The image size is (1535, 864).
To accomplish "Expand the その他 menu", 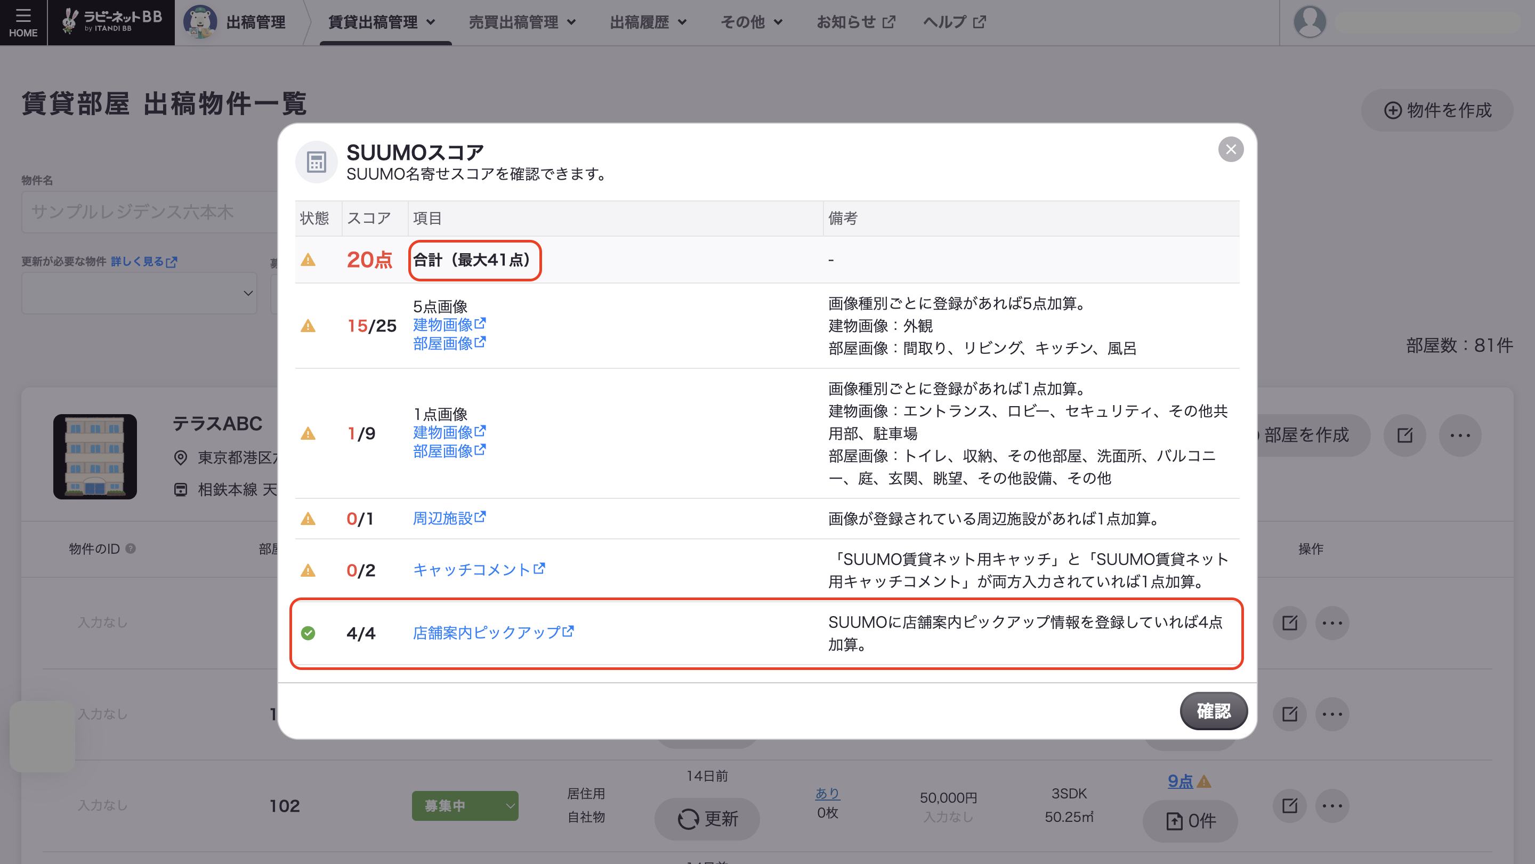I will coord(751,22).
